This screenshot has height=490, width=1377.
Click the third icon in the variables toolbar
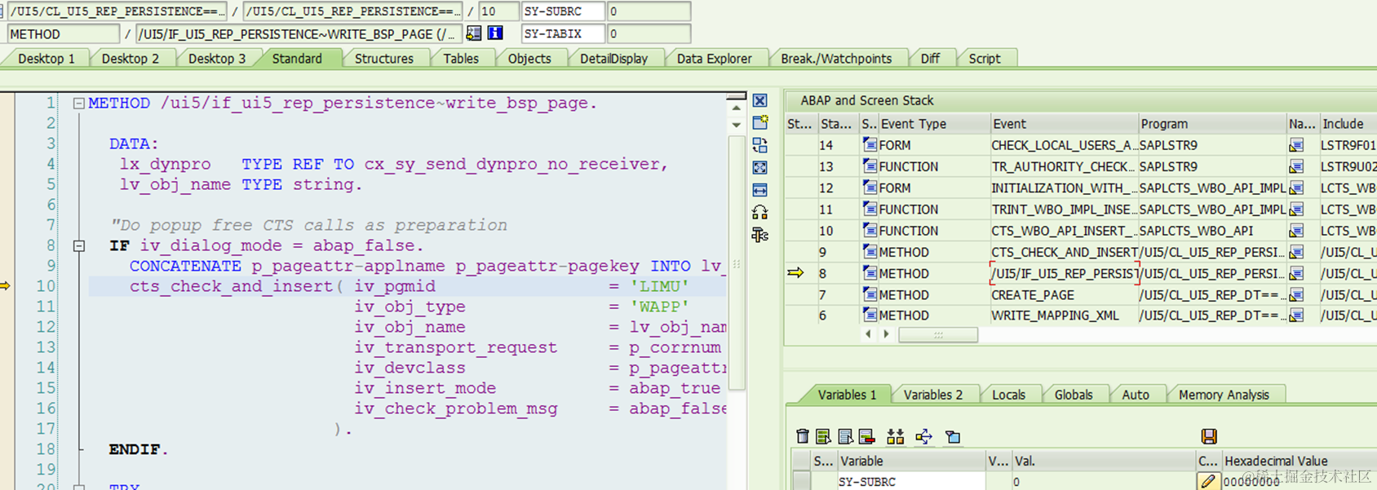[x=845, y=436]
